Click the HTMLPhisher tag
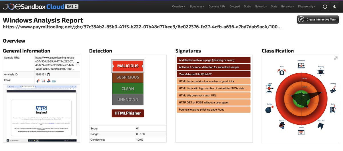The image size is (343, 151). pos(128,113)
